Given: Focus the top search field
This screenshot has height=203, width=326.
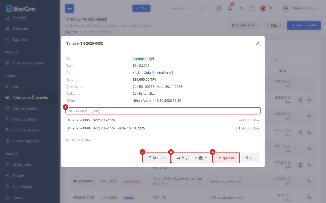Looking at the screenshot, I should click(181, 8).
